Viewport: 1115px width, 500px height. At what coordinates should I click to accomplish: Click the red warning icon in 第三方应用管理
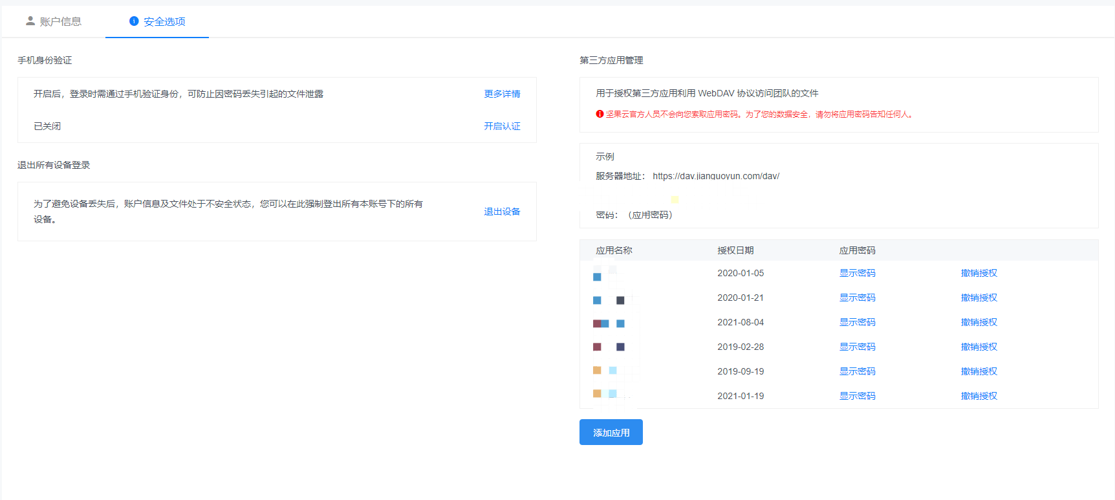pyautogui.click(x=600, y=114)
